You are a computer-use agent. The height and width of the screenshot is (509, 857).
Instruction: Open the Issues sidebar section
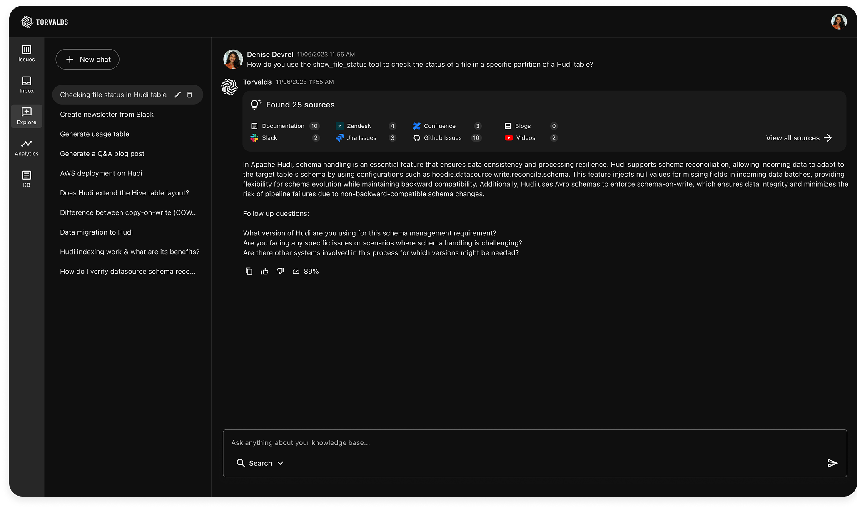tap(26, 54)
